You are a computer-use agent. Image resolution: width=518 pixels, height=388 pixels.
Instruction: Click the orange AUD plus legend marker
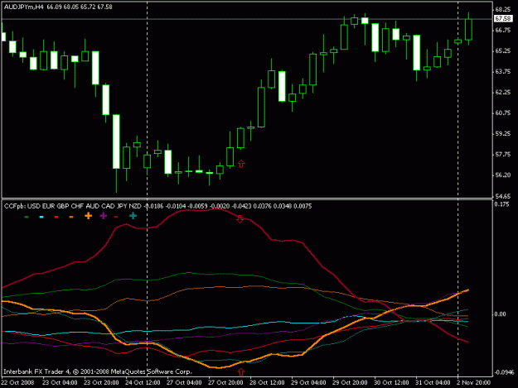pos(88,216)
